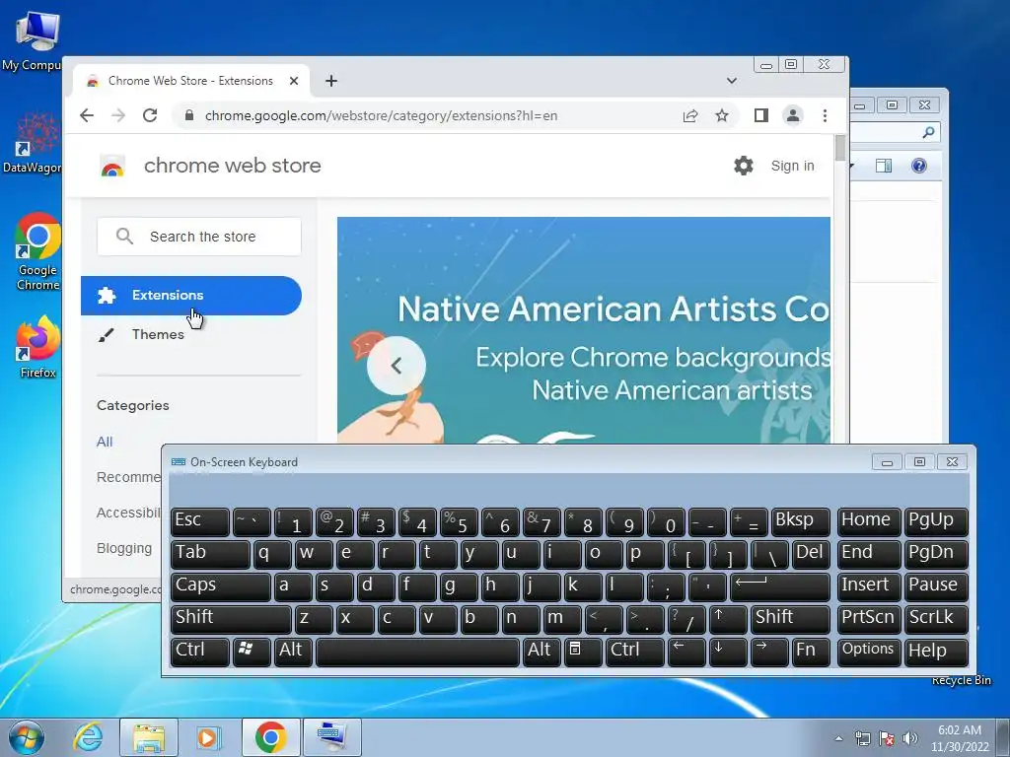Click the PrtScn key on keyboard
The height and width of the screenshot is (757, 1010).
pos(868,618)
